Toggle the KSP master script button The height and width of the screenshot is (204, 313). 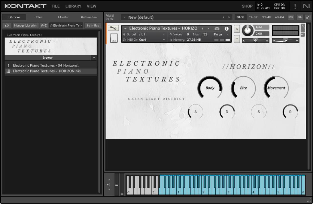(x=291, y=17)
